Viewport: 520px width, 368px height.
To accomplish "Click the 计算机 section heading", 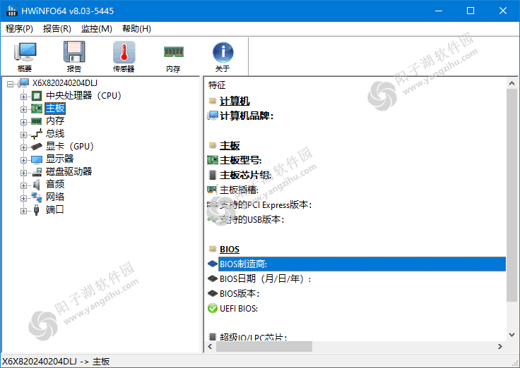I will tap(235, 101).
